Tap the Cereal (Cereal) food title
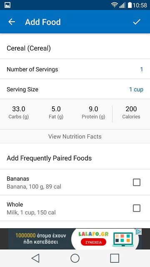This screenshot has height=267, width=150. [x=29, y=48]
